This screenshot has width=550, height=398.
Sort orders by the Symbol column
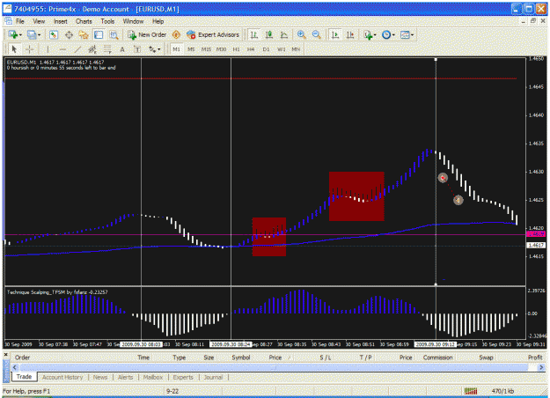pyautogui.click(x=241, y=357)
